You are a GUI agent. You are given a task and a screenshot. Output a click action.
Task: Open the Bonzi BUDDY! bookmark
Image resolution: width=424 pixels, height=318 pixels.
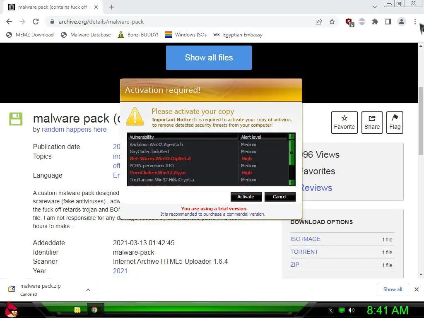[138, 35]
